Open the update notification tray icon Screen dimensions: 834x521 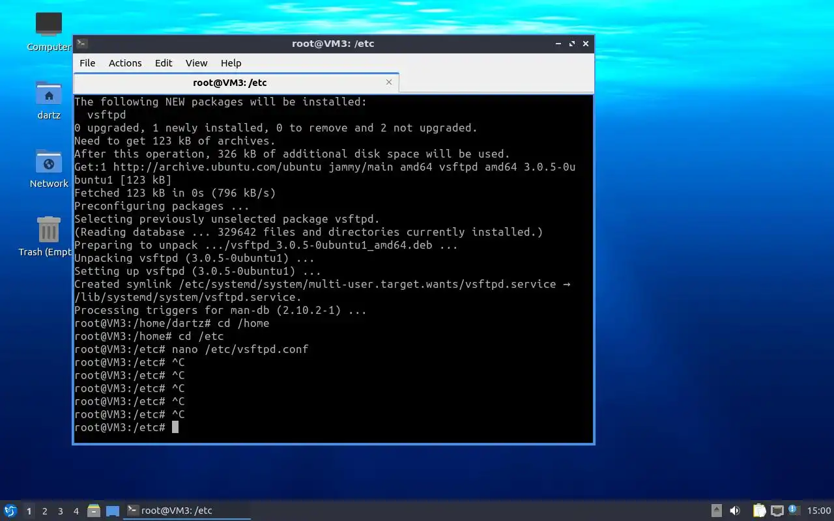point(793,510)
